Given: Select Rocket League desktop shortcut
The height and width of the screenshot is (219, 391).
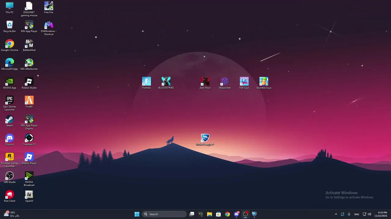Looking at the screenshot, I should (205, 140).
